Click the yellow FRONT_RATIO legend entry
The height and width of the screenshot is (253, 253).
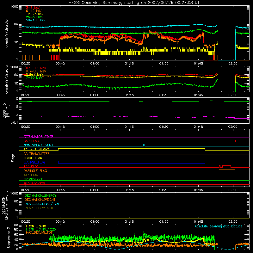(36, 226)
